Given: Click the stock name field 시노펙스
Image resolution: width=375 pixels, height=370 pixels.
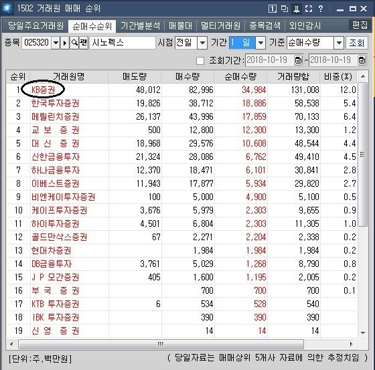Looking at the screenshot, I should coord(123,43).
